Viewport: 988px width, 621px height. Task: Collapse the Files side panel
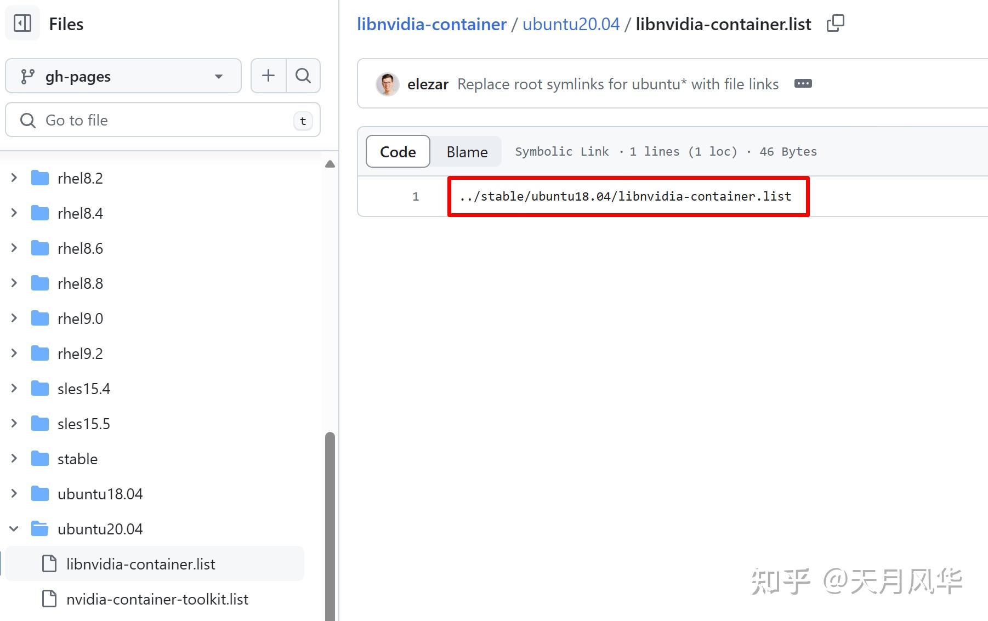22,23
